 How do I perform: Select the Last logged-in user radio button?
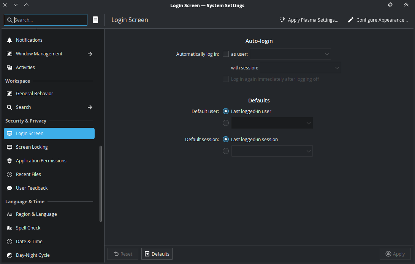pyautogui.click(x=226, y=112)
